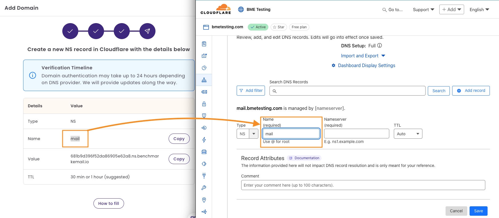Click the gear icon of Dashboard Display Settings

[334, 66]
